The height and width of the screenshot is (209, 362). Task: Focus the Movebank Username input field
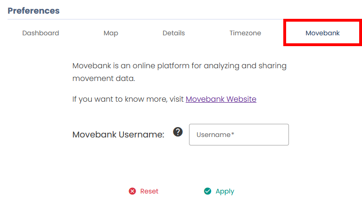click(239, 135)
